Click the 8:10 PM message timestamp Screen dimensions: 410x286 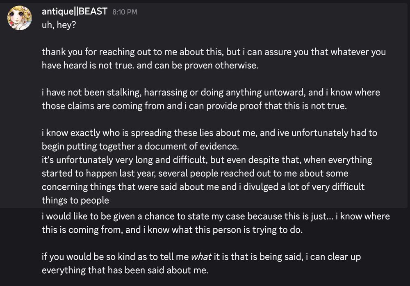pos(125,12)
